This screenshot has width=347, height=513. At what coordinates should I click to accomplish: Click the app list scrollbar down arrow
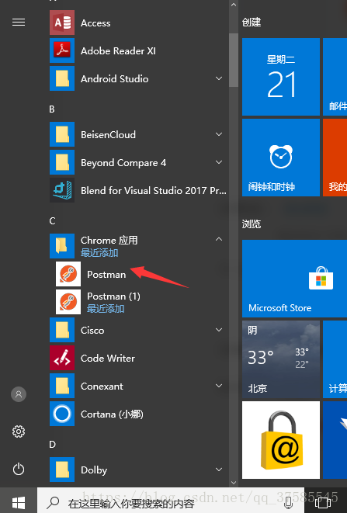pyautogui.click(x=234, y=482)
